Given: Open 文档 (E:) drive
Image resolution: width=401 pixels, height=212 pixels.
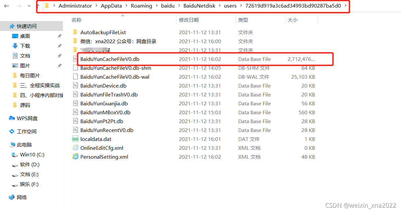Looking at the screenshot, I should [29, 174].
